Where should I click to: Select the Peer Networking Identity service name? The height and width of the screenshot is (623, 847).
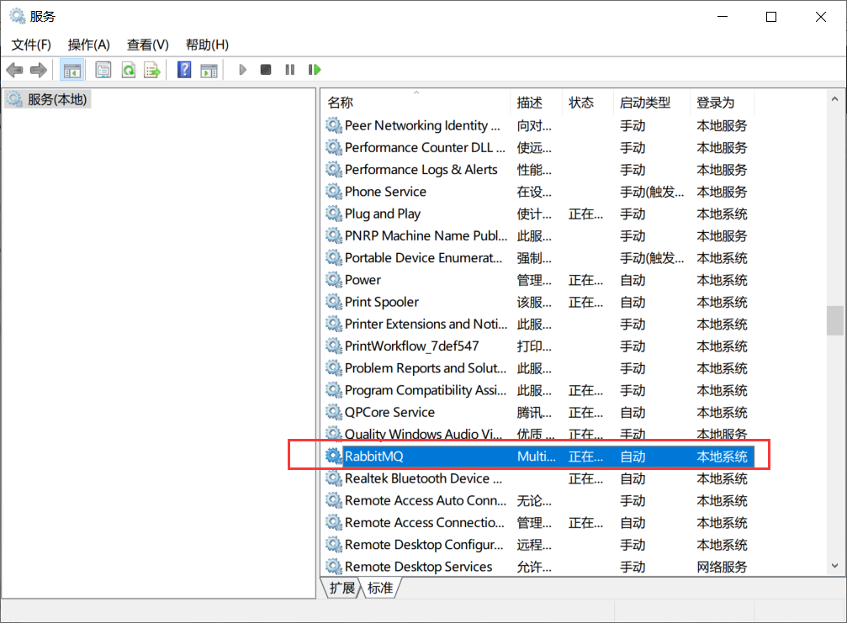point(422,126)
